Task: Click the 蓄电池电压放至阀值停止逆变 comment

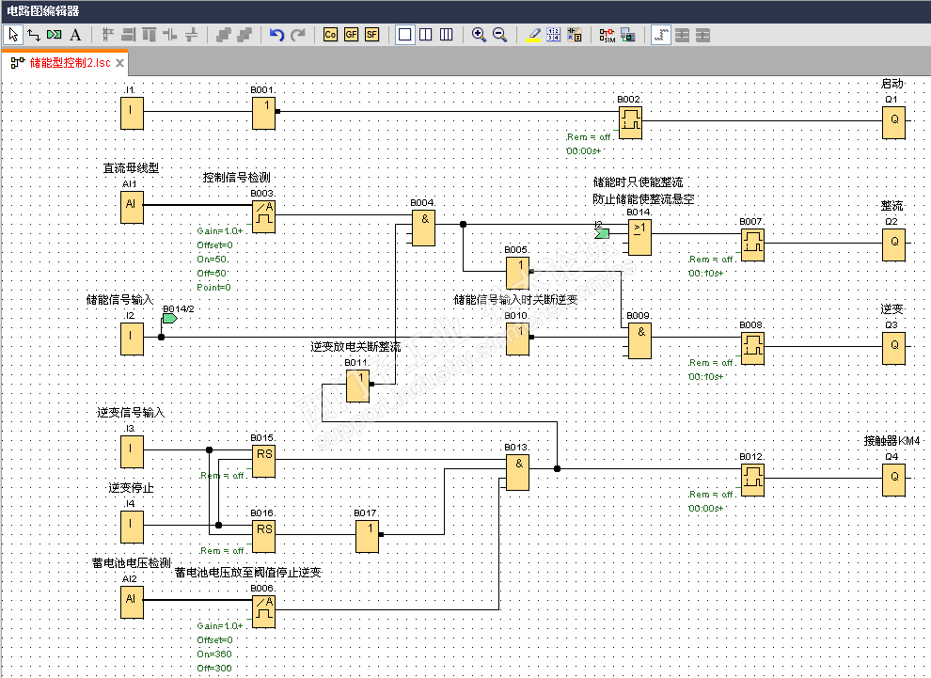Action: tap(248, 573)
